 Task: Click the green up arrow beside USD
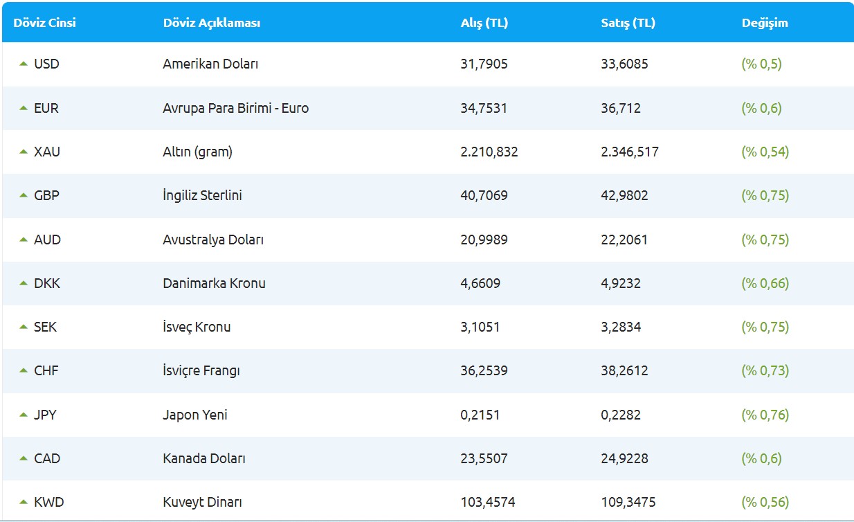24,64
